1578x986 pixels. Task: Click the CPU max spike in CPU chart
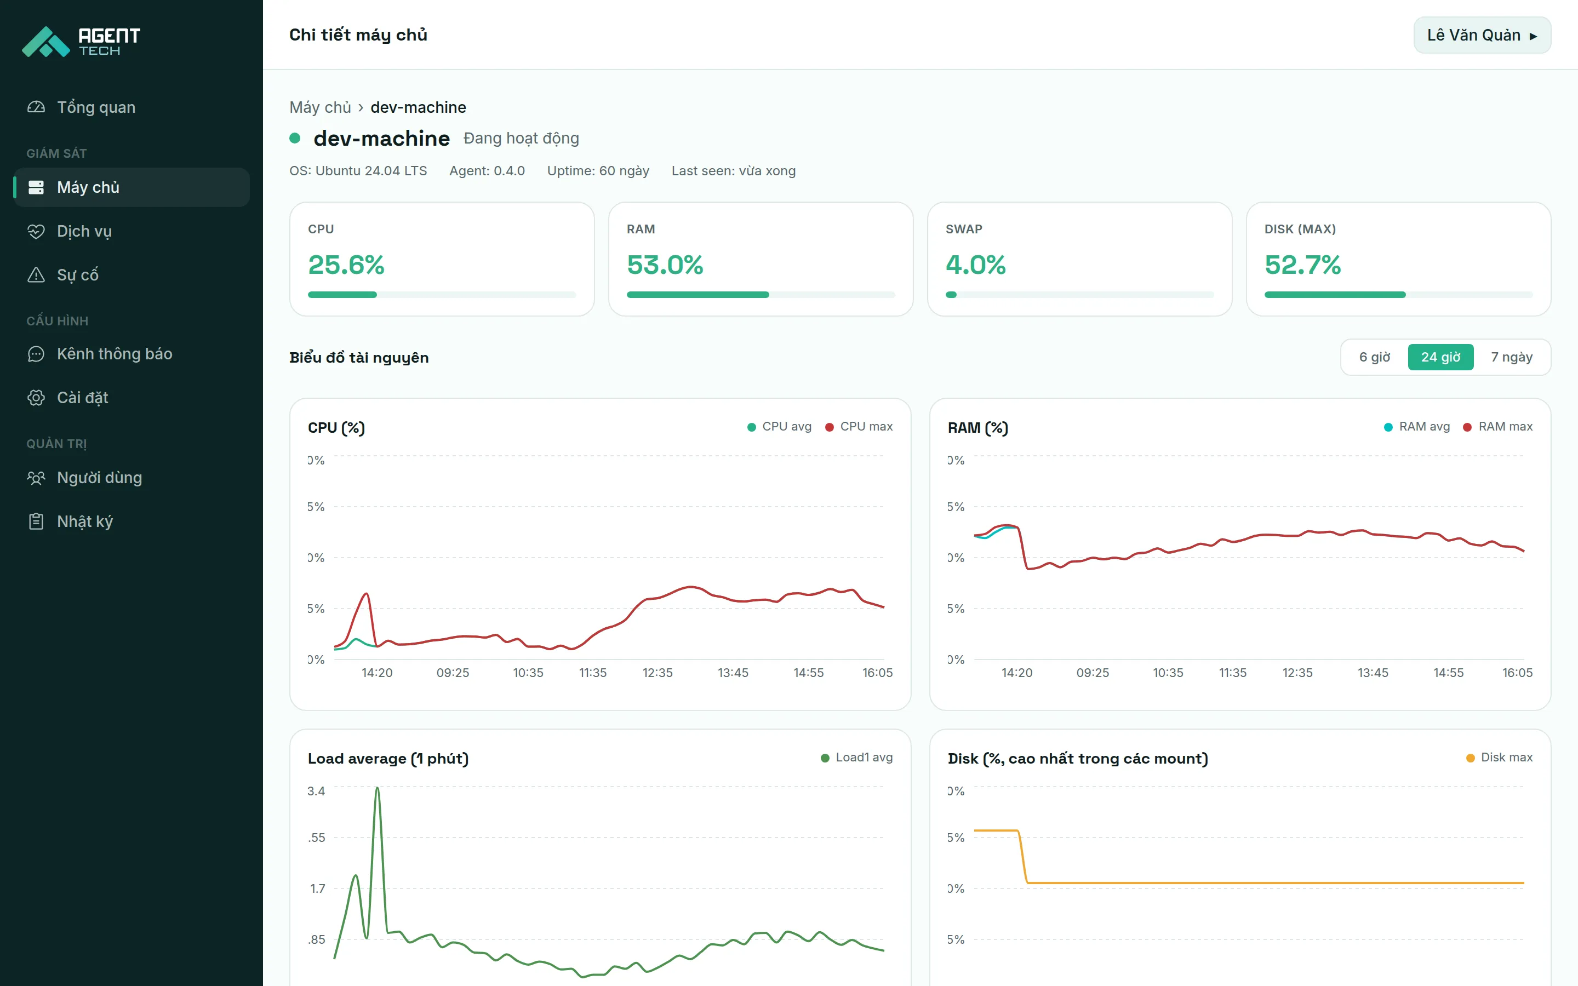click(367, 594)
